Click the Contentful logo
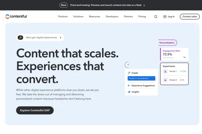Viewport: 202px width, 134px height. [x=16, y=16]
